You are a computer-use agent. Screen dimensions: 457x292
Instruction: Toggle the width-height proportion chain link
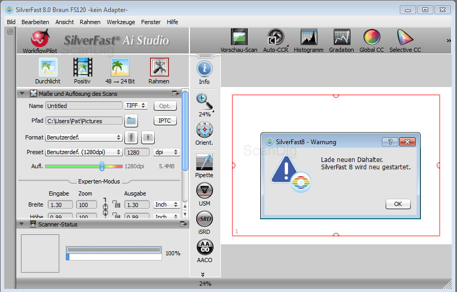105,207
